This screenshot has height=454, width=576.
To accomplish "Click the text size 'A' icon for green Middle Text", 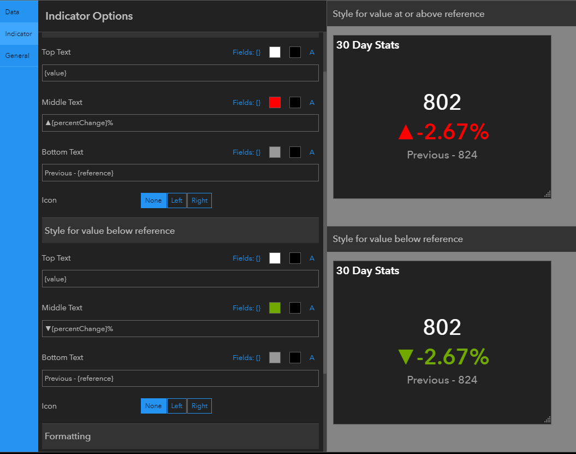I will pyautogui.click(x=312, y=308).
